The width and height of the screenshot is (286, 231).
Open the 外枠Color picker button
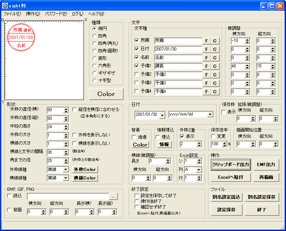click(x=85, y=170)
